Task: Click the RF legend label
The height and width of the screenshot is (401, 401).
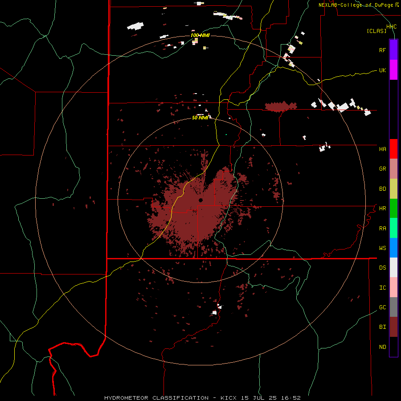Action: 382,50
